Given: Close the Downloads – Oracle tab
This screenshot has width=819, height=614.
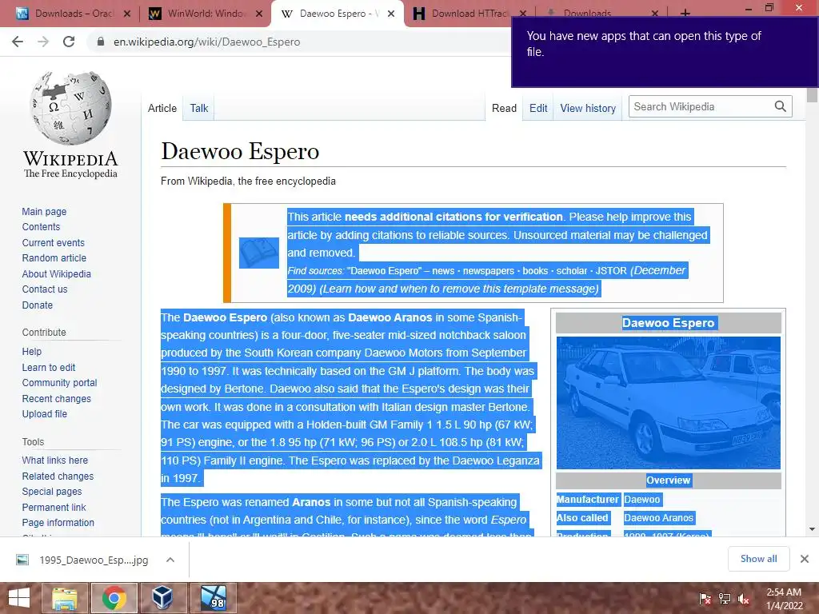Looking at the screenshot, I should tap(127, 14).
